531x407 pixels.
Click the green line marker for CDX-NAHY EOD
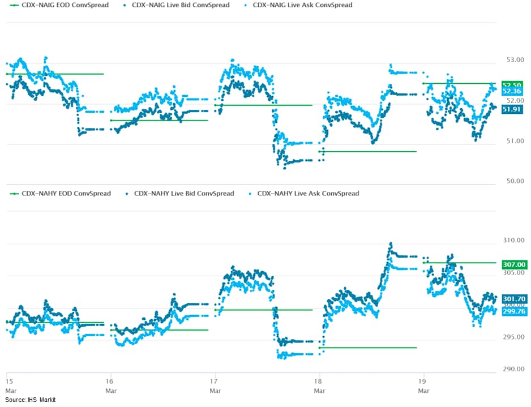[12, 194]
